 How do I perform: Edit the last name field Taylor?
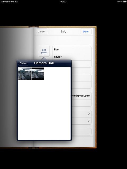pos(72,57)
